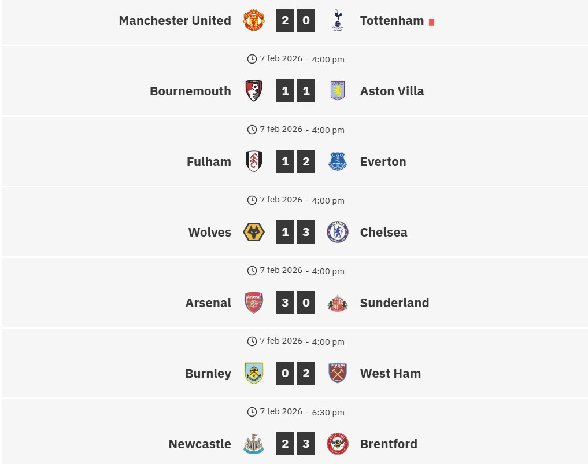Open the Newcastle team link
The image size is (588, 464).
click(199, 444)
